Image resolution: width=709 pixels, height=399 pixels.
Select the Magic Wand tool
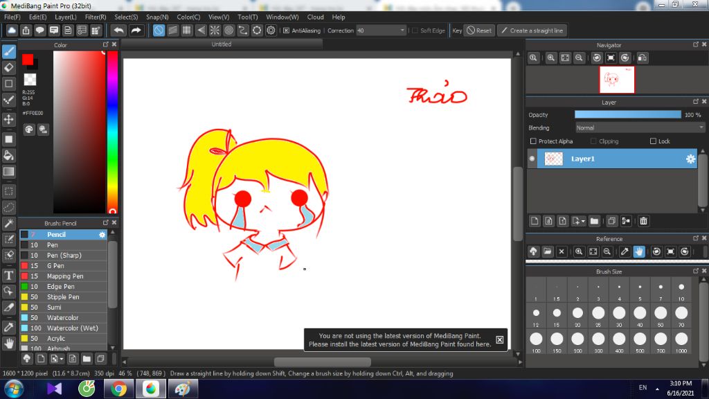click(9, 223)
